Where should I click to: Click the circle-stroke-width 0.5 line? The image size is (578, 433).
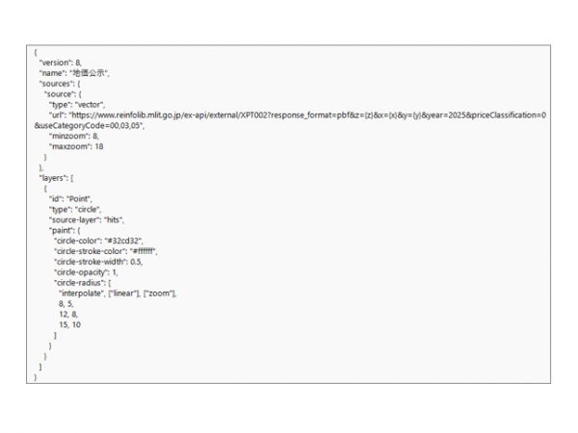point(98,262)
